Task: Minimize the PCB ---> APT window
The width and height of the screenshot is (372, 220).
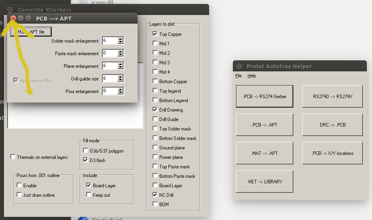Action: (21, 18)
